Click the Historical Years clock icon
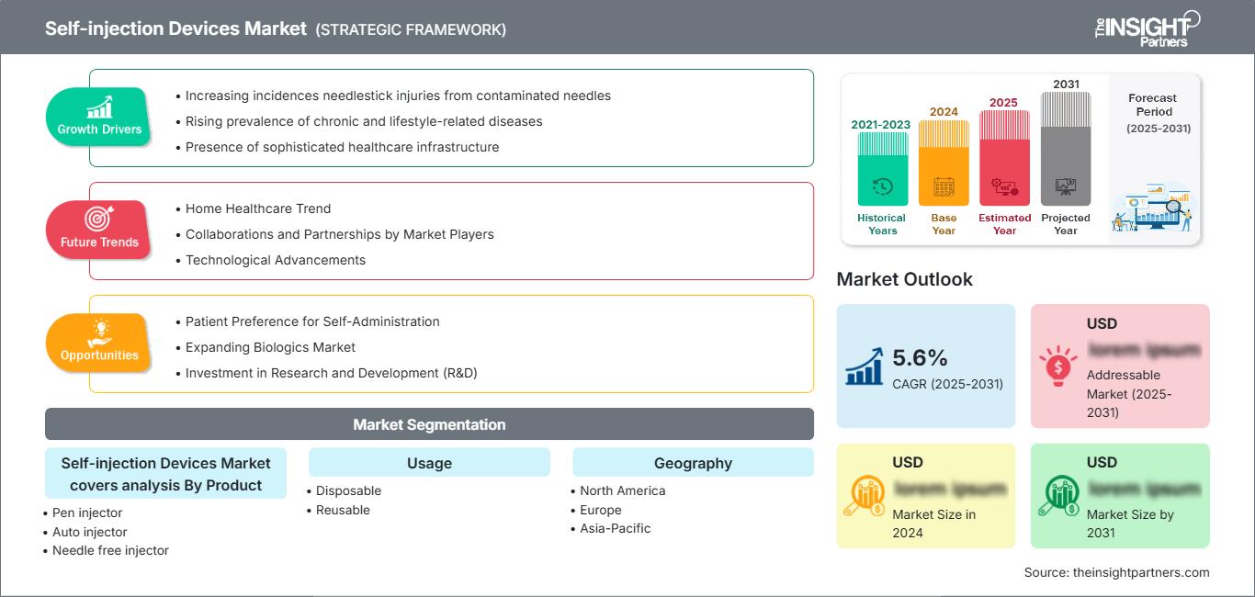The image size is (1255, 597). tap(881, 185)
